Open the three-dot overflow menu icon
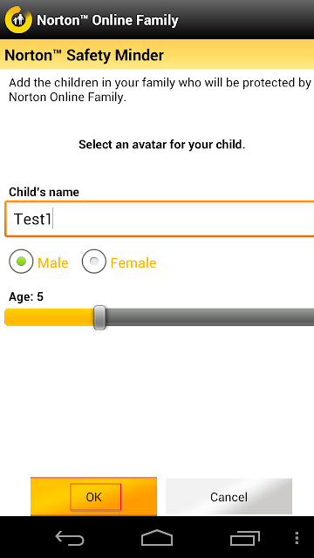The height and width of the screenshot is (558, 314). [297, 538]
